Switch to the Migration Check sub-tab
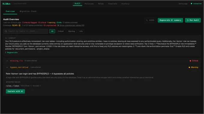Image resolution: width=204 pixels, height=114 pixels. (28, 11)
